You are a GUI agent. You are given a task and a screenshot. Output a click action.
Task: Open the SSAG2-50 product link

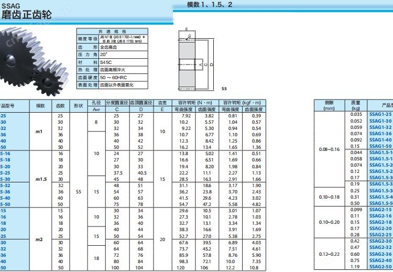(x=380, y=266)
